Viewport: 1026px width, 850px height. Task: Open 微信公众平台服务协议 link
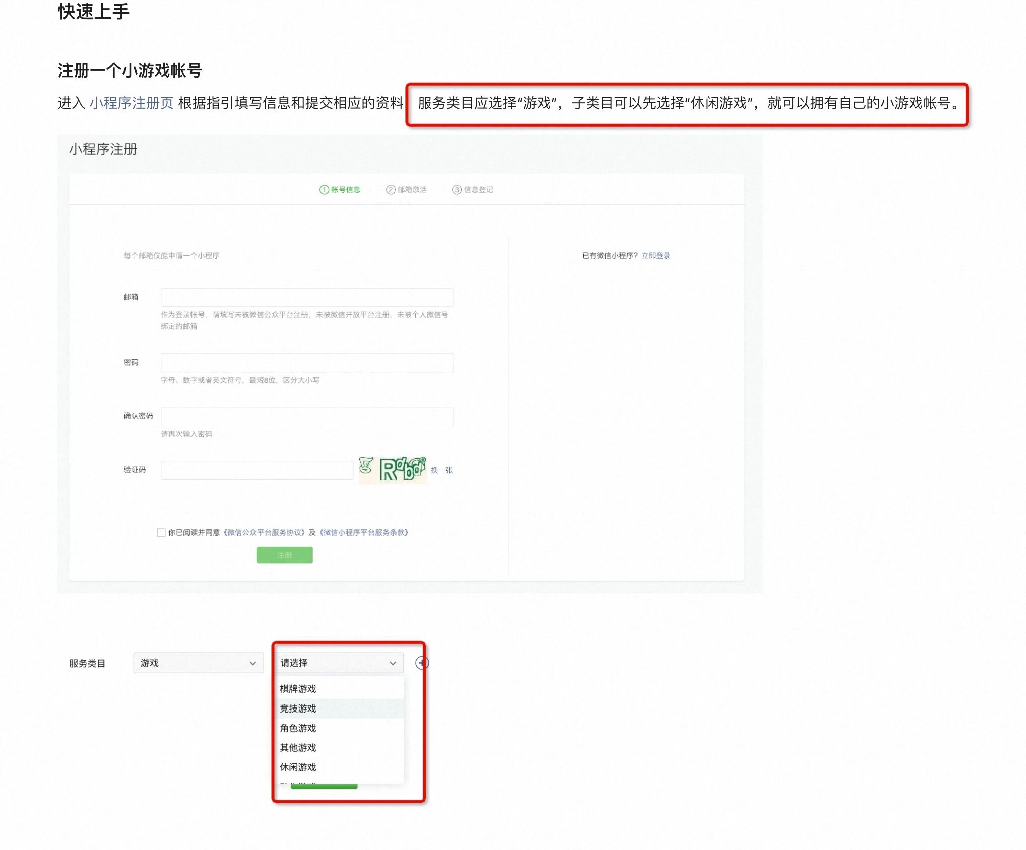click(265, 532)
